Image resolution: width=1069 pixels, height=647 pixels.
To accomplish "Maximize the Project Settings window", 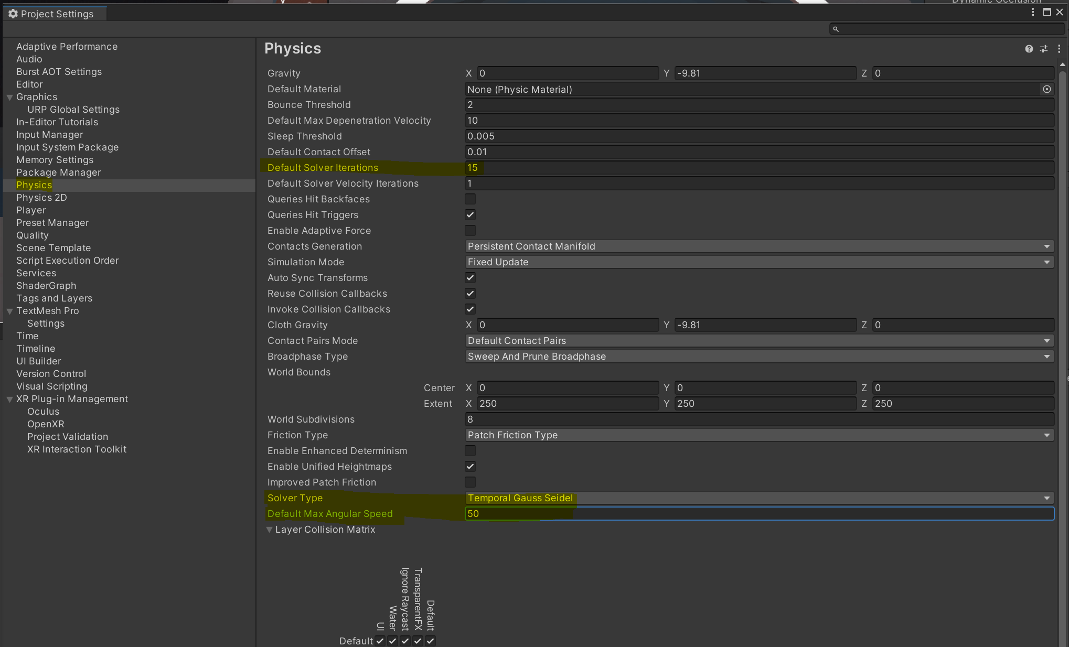I will [1046, 12].
